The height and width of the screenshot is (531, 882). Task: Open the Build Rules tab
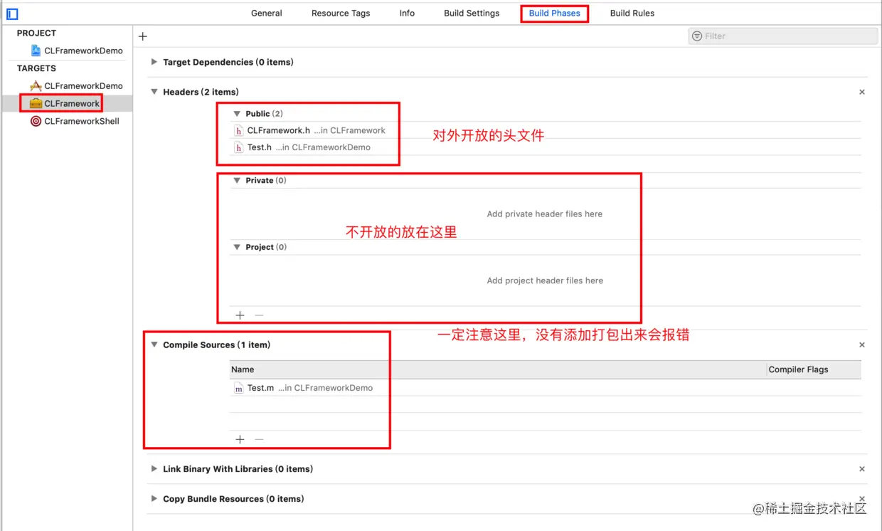pyautogui.click(x=632, y=13)
